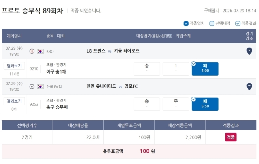Select 패 4.00 for baseball game 9210
The image size is (259, 164).
tap(205, 69)
